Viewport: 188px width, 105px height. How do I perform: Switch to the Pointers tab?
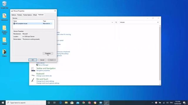pos(20,15)
